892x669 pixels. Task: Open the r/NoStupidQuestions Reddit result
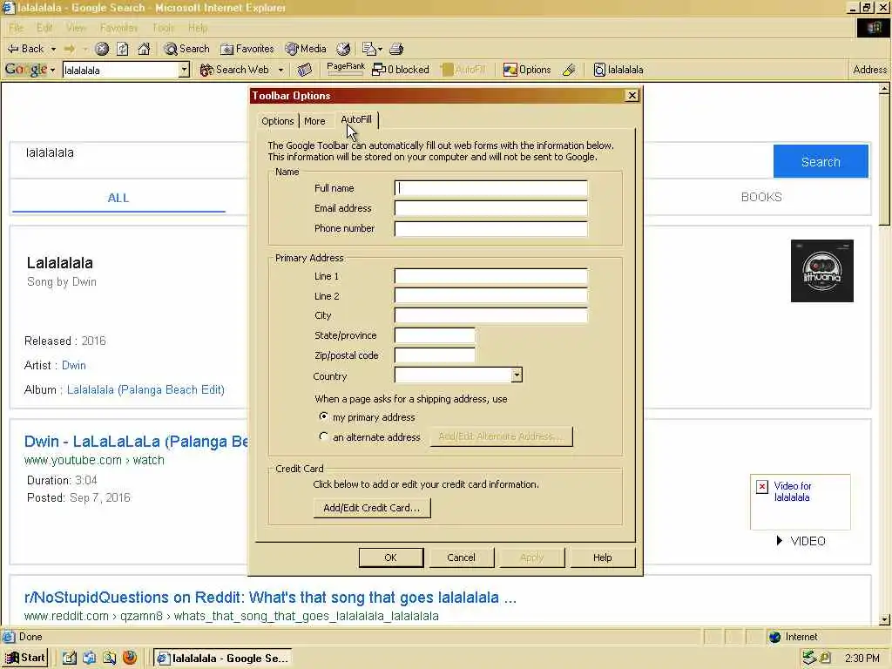[270, 598]
